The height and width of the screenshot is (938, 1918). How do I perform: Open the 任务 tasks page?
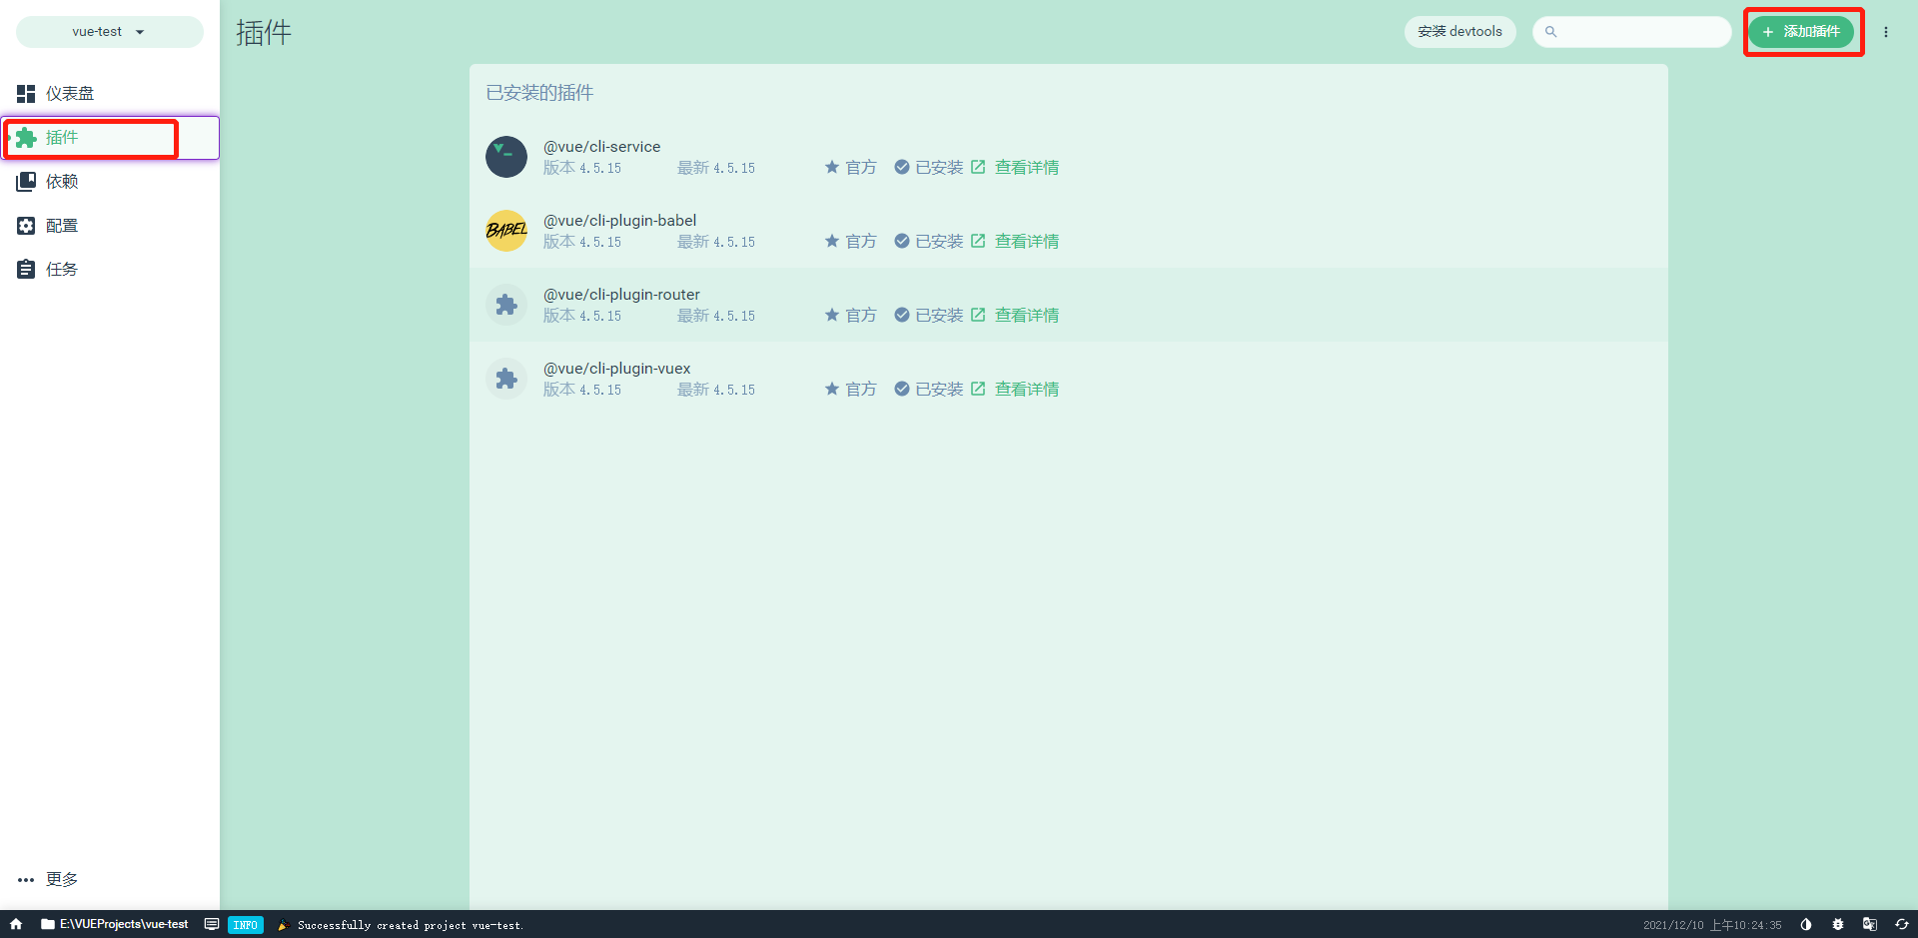click(110, 270)
